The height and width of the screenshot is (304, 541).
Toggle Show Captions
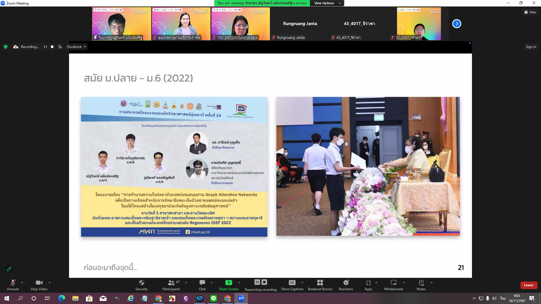[x=292, y=283]
